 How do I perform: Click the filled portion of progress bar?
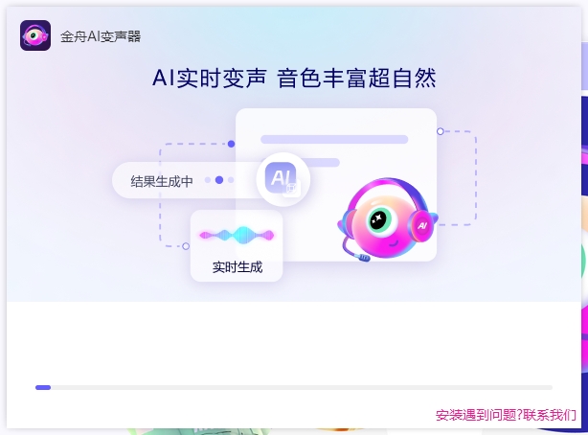(43, 387)
